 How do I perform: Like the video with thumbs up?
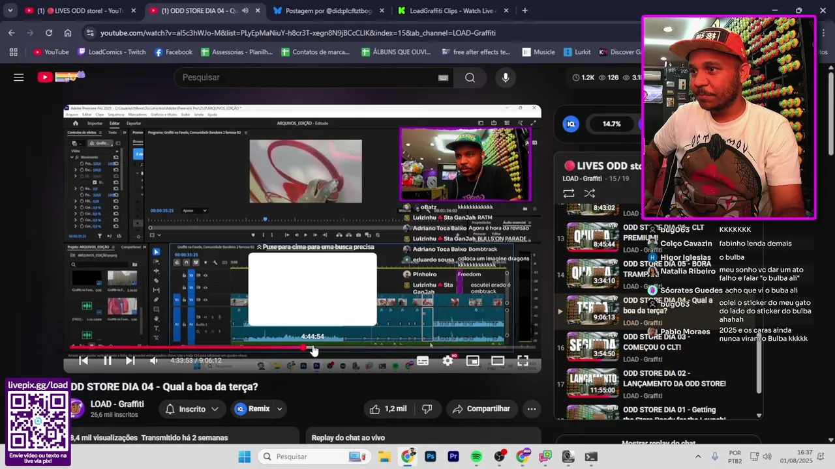(x=388, y=409)
